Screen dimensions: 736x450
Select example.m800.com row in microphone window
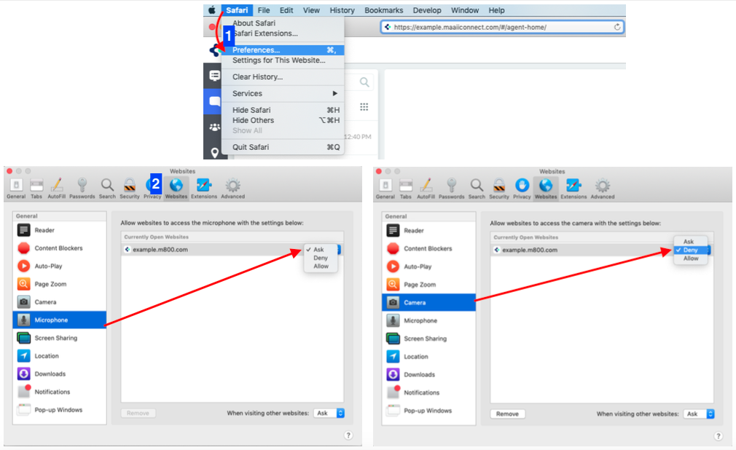[232, 250]
